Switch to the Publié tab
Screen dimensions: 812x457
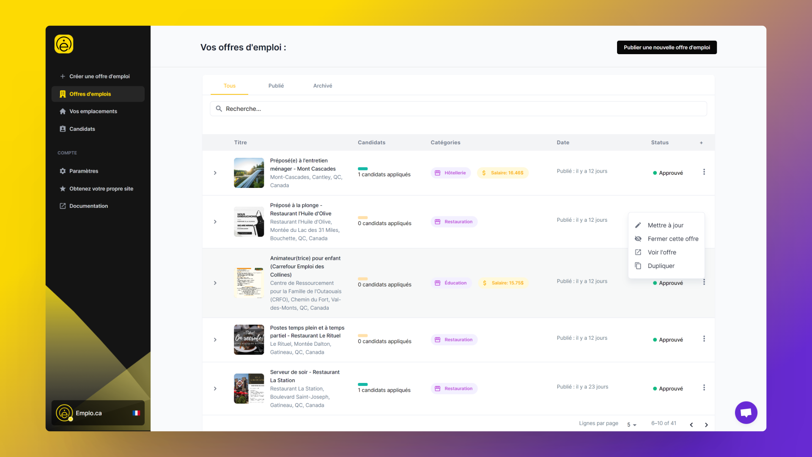click(276, 85)
